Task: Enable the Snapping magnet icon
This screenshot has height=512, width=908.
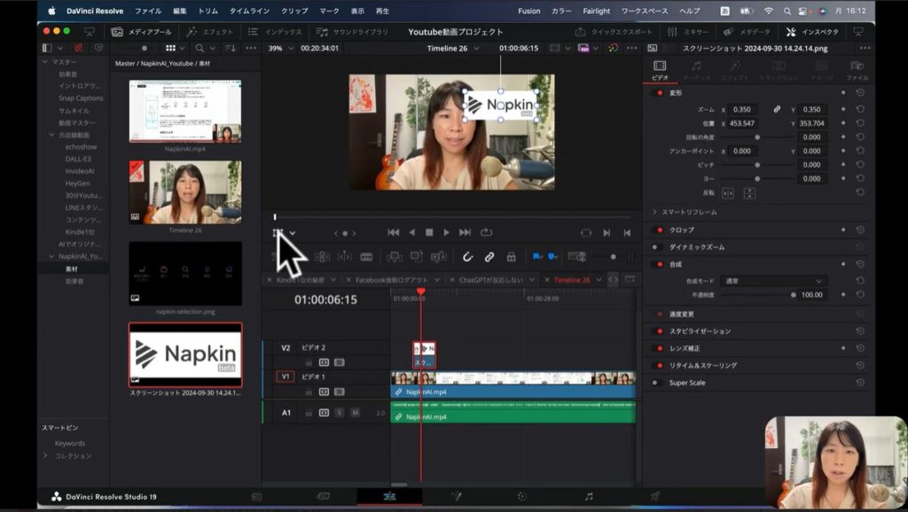Action: tap(468, 257)
